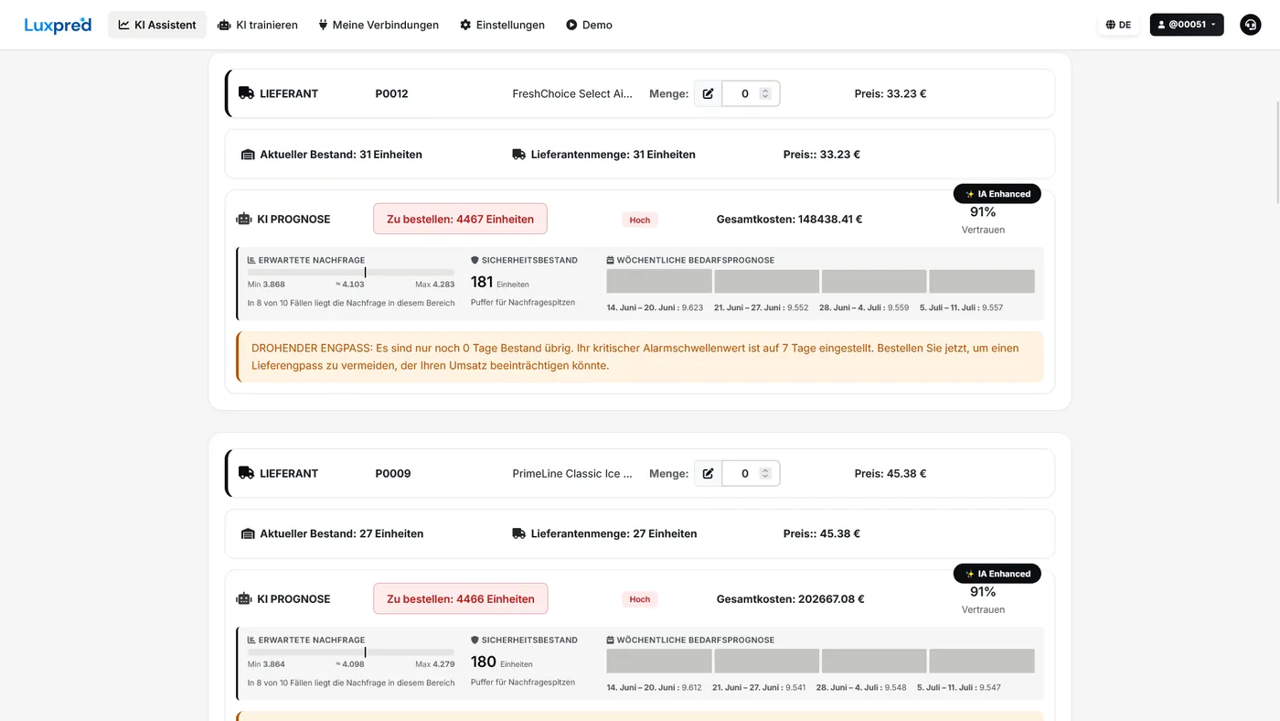Click the 91% Vertrauen value in the 4466 Einheiten card
Image resolution: width=1280 pixels, height=721 pixels.
983,592
